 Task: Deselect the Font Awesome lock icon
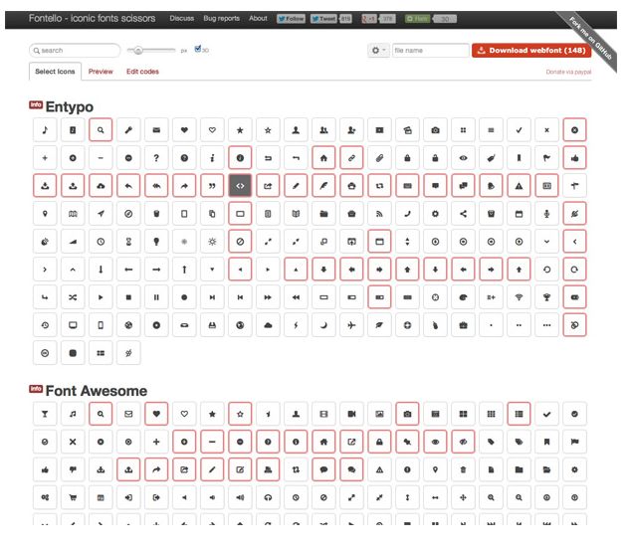coord(379,442)
